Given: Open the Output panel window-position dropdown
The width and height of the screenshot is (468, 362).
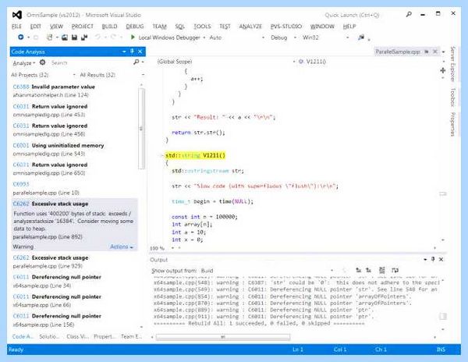Looking at the screenshot, I should click(x=425, y=259).
